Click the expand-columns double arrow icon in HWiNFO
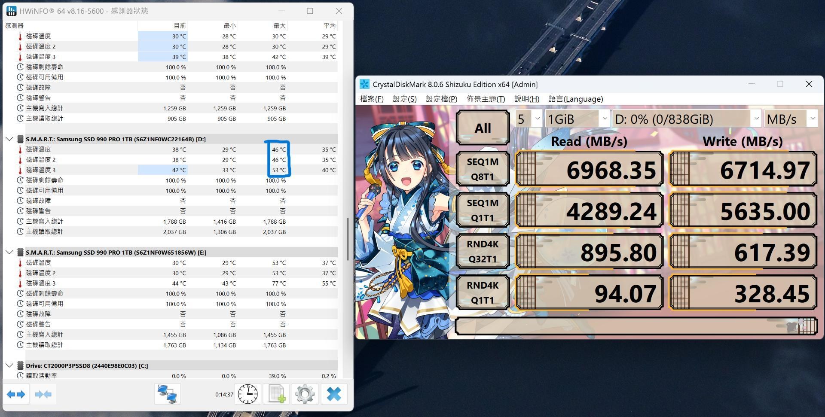 pyautogui.click(x=16, y=394)
